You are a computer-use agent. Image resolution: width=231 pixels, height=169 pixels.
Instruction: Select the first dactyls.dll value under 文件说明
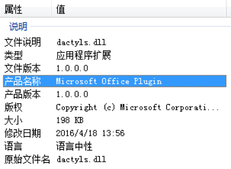pos(81,42)
